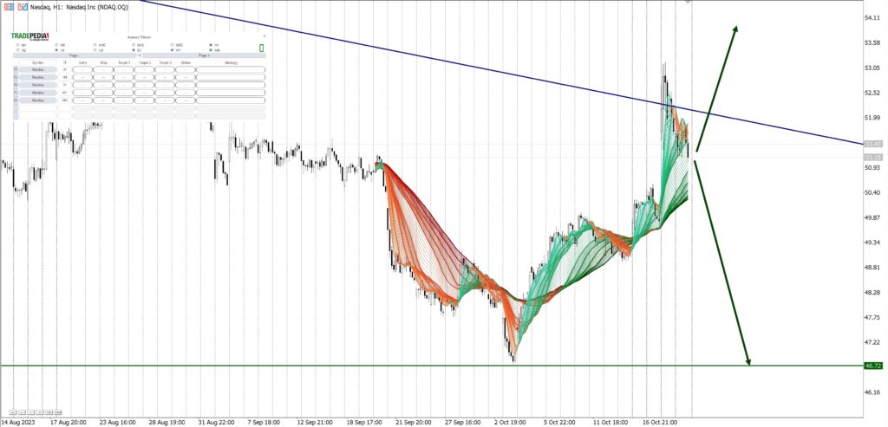Select the MN timeframe radio button
This screenshot has width=888, height=427.
pyautogui.click(x=212, y=50)
